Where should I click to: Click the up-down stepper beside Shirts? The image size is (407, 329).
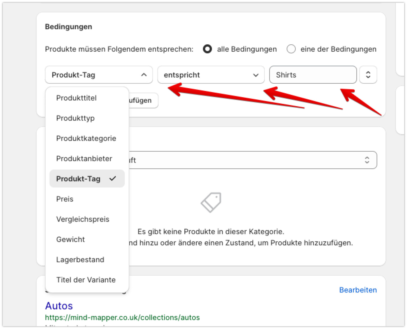tap(368, 75)
